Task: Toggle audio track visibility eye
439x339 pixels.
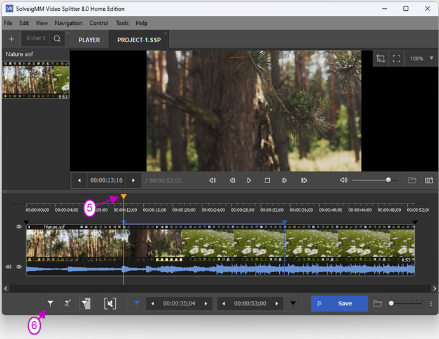Action: (18, 266)
